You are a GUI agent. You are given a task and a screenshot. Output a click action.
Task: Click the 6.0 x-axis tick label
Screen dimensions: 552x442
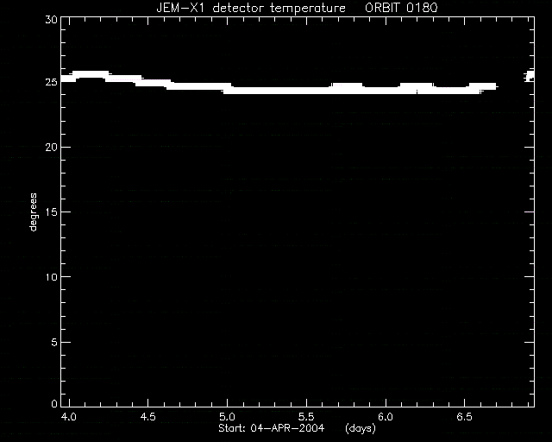point(386,417)
